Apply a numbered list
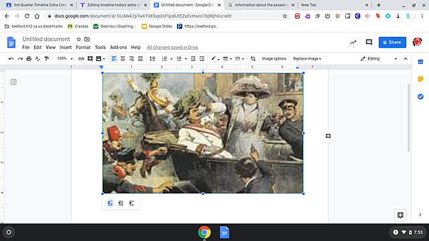The image size is (429, 241). coord(164,59)
